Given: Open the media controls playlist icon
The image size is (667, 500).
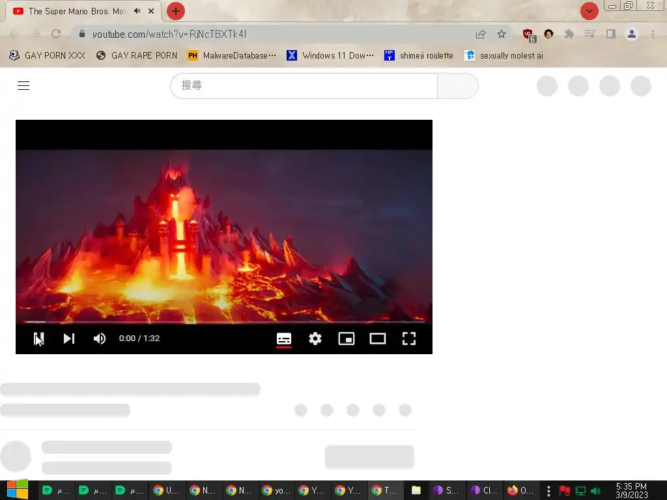Looking at the screenshot, I should [589, 34].
